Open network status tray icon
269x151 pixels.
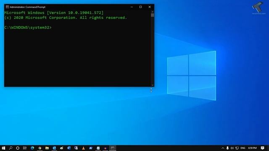[237, 148]
